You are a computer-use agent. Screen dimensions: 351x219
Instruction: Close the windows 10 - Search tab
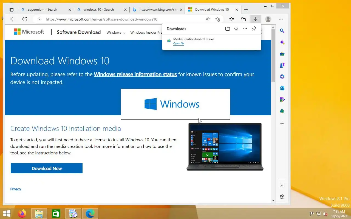click(x=126, y=10)
